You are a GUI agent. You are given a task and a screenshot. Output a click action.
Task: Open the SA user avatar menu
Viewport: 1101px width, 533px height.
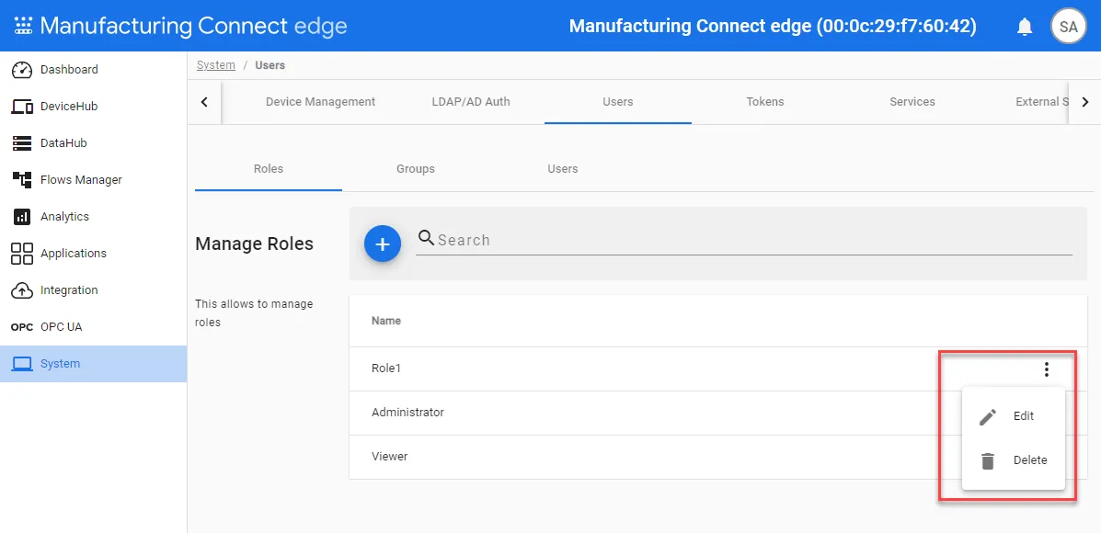pyautogui.click(x=1068, y=27)
